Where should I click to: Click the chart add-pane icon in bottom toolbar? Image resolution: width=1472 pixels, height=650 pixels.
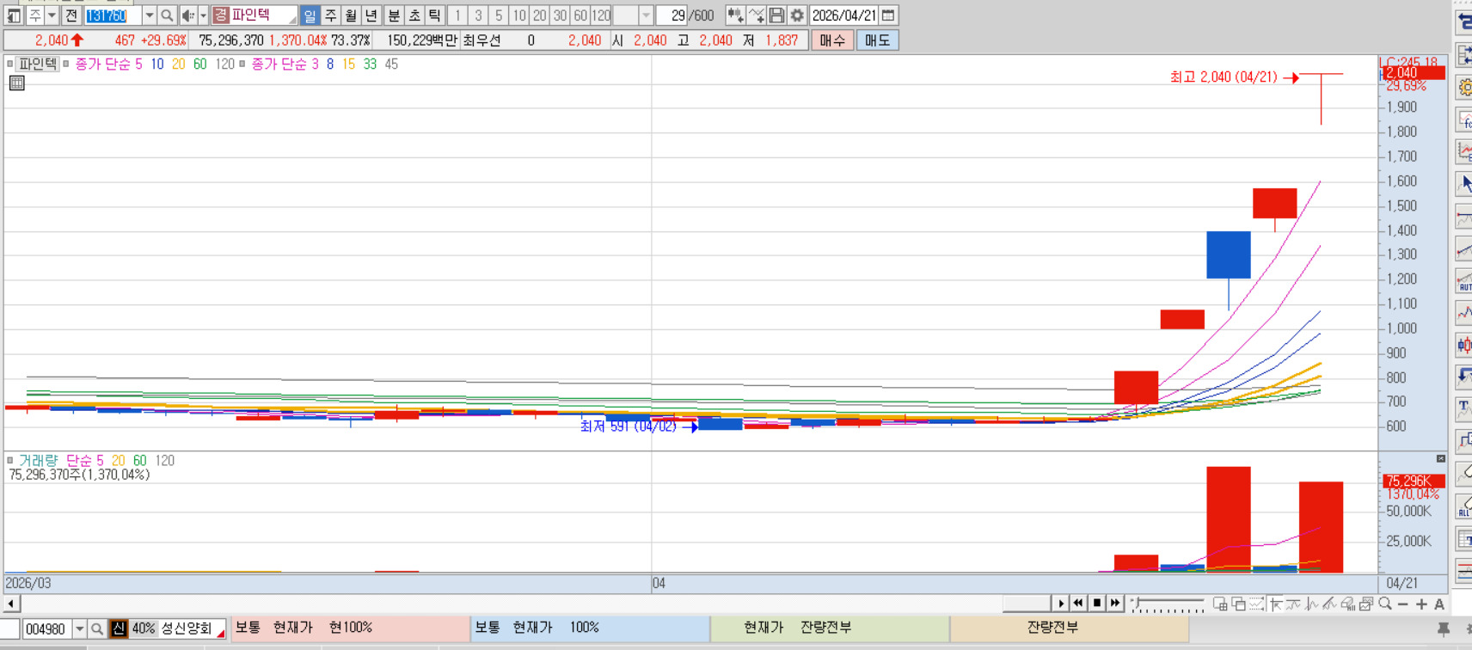1220,604
